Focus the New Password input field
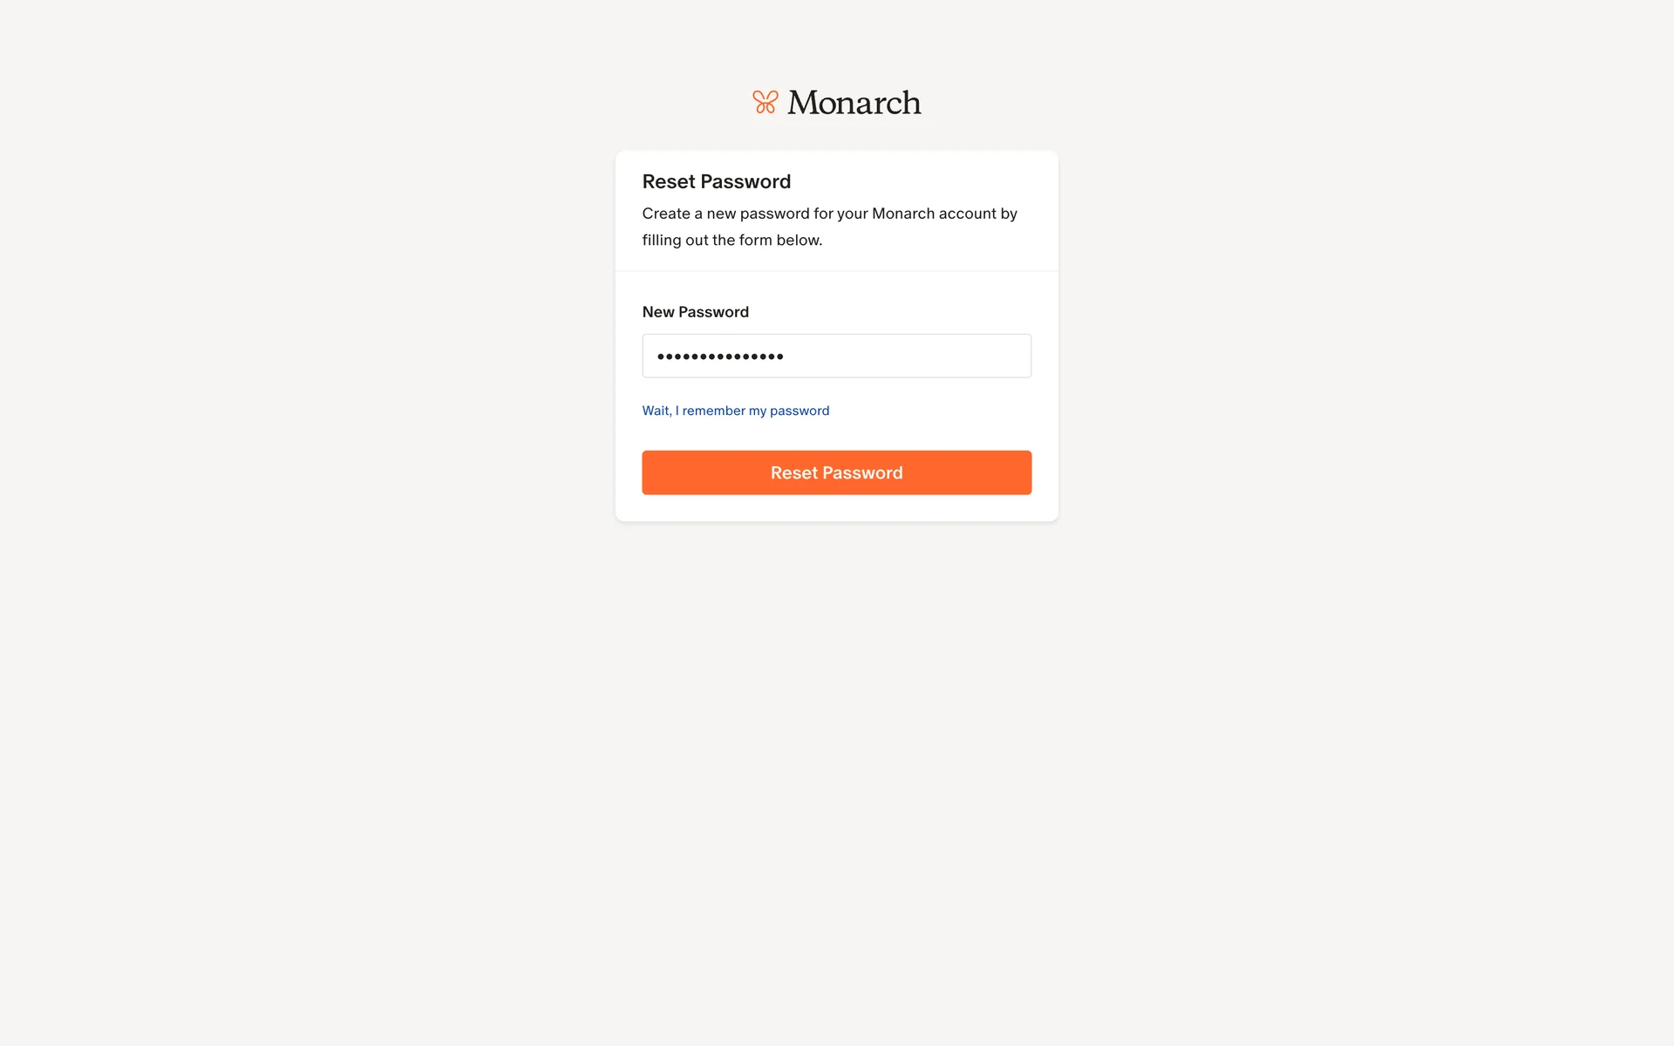The image size is (1674, 1046). click(x=837, y=356)
